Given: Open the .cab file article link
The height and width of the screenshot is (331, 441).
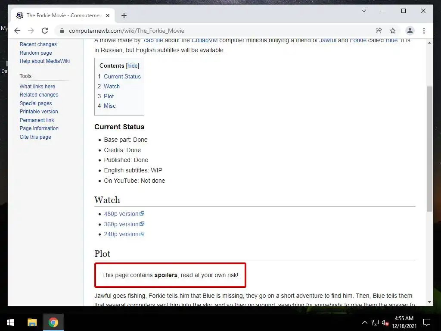Looking at the screenshot, I should [153, 40].
